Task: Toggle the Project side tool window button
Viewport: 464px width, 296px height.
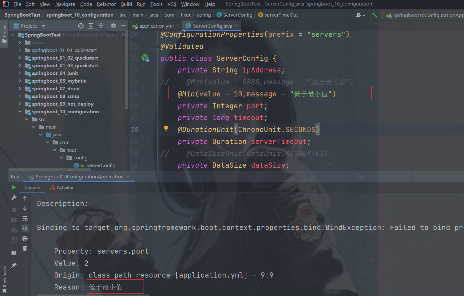Action: click(4, 34)
